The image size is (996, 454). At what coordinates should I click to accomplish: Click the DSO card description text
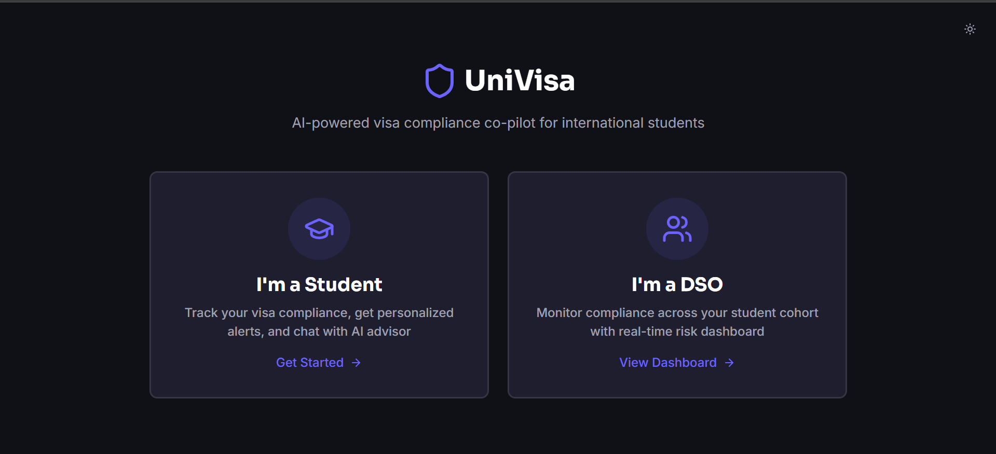(x=677, y=322)
